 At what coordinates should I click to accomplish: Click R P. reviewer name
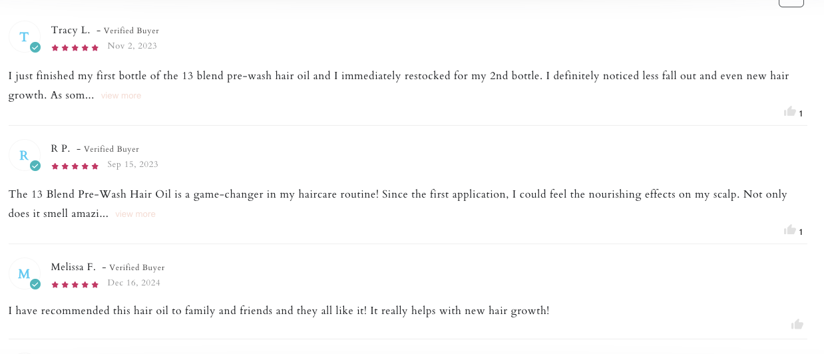(61, 148)
